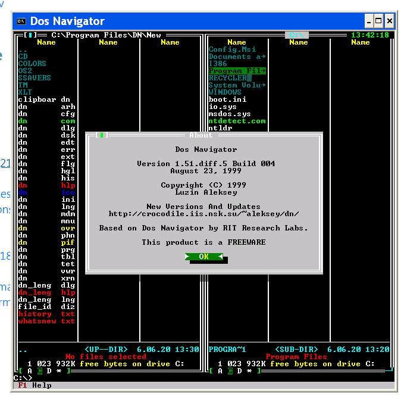Click the clock display at top right
Screen dimensions: 404x396
pyautogui.click(x=370, y=35)
